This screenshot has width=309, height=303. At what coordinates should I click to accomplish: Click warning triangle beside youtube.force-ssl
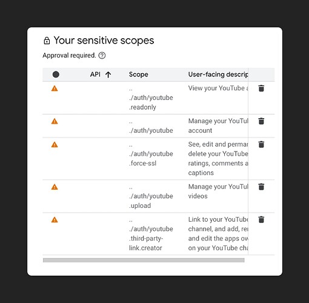click(55, 145)
